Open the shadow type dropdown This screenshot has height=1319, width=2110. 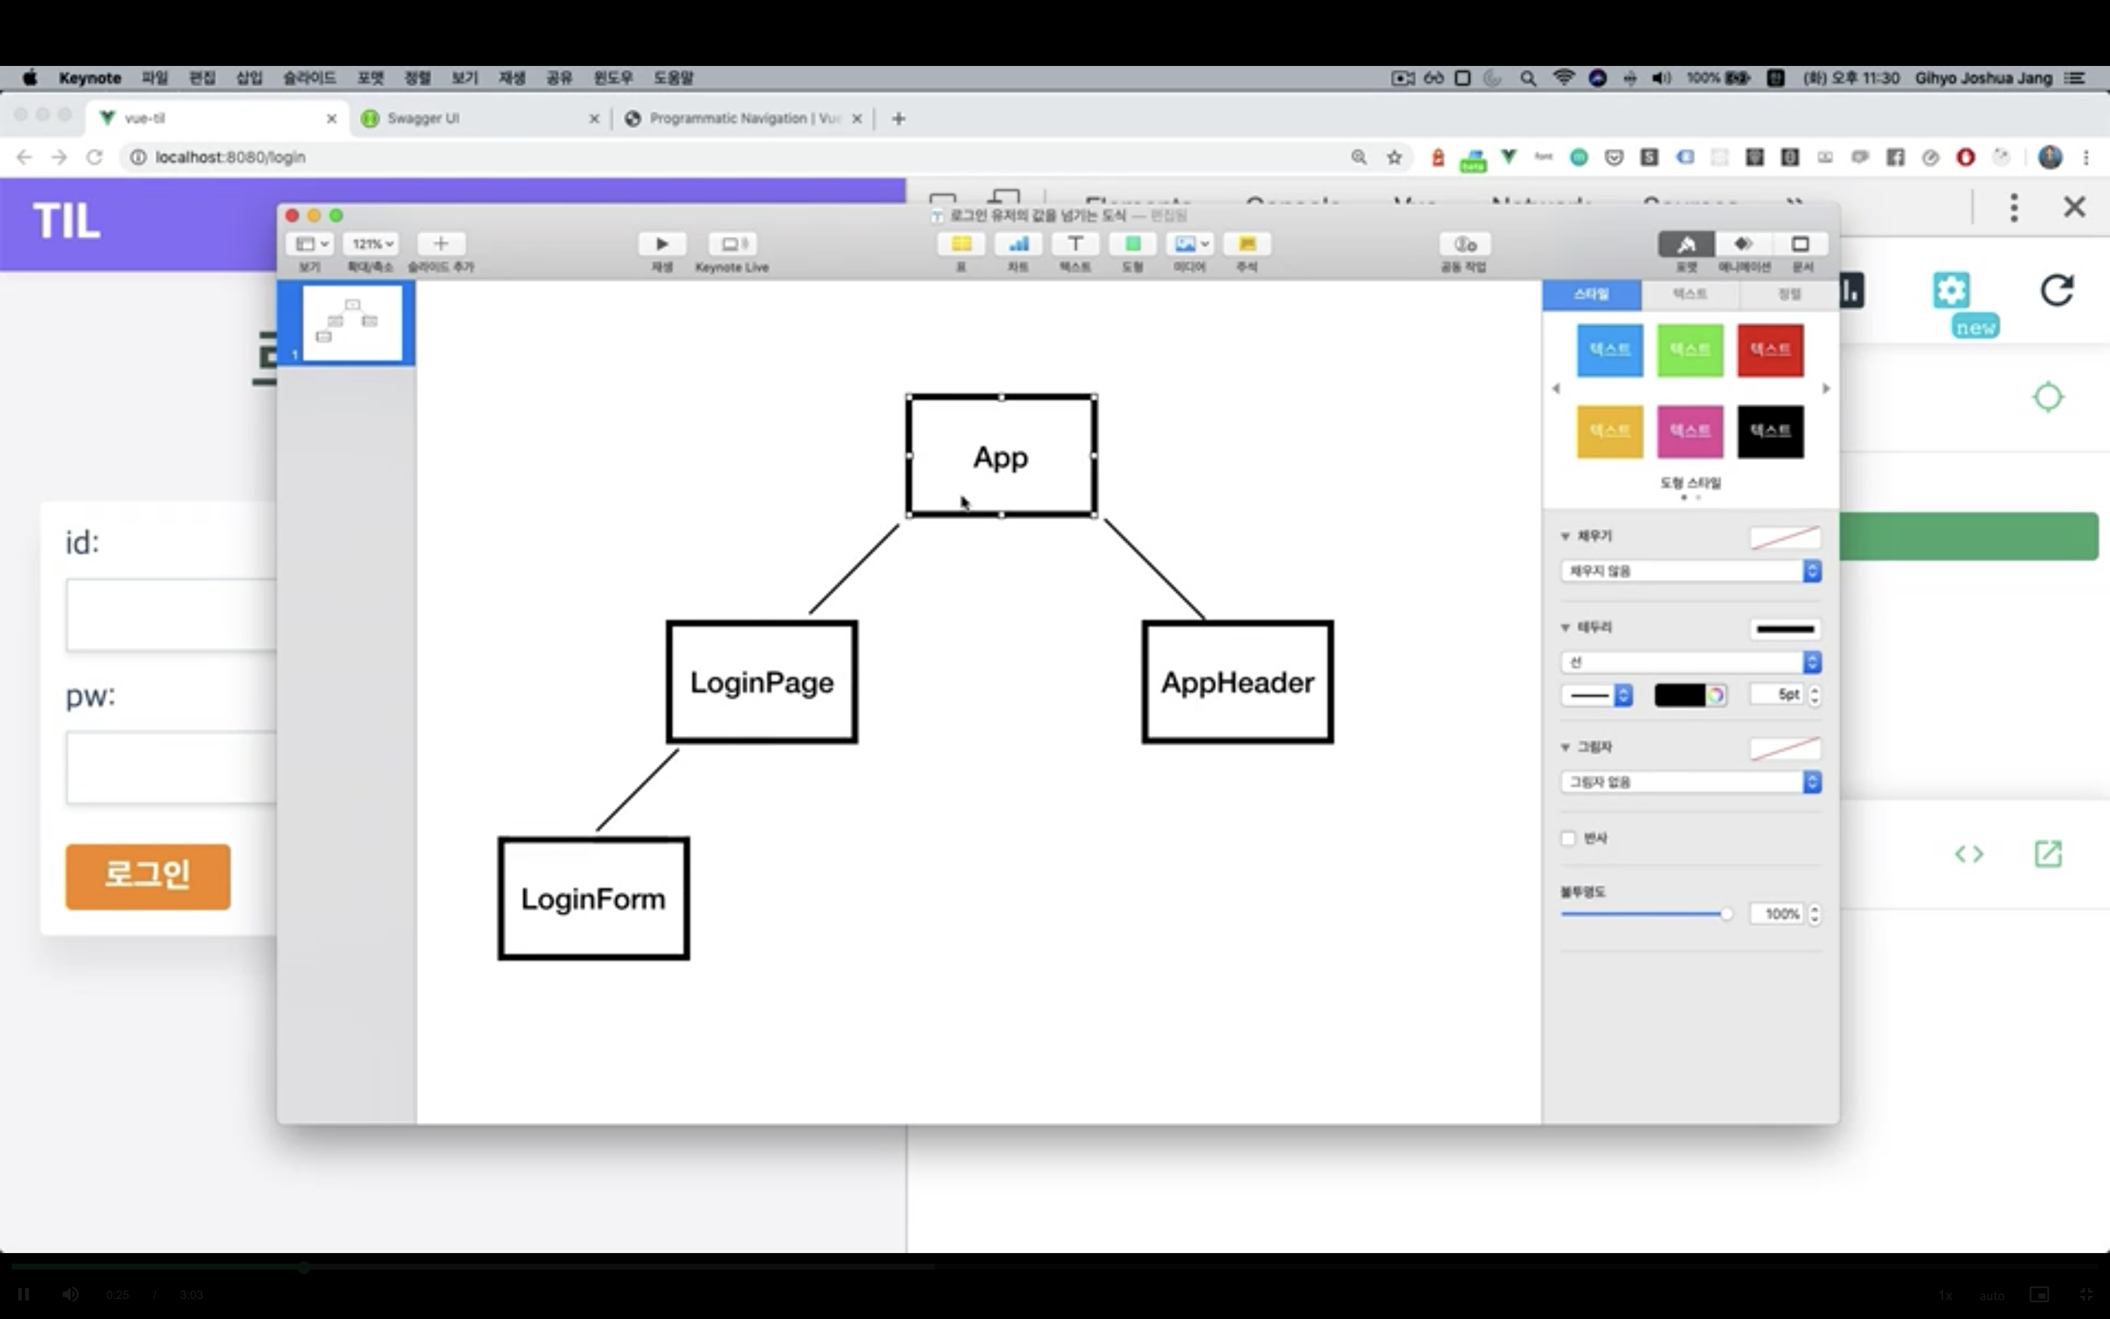click(1690, 783)
